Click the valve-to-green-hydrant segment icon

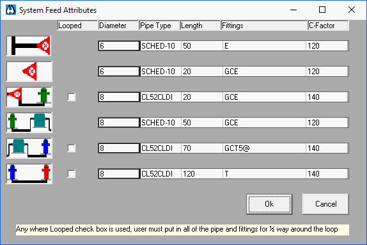point(29,97)
